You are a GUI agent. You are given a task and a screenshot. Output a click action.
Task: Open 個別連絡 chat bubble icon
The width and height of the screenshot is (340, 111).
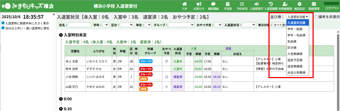[213, 4]
